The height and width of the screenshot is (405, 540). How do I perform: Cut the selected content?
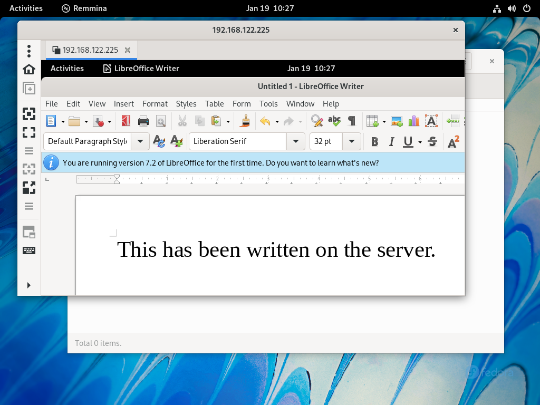coord(181,121)
